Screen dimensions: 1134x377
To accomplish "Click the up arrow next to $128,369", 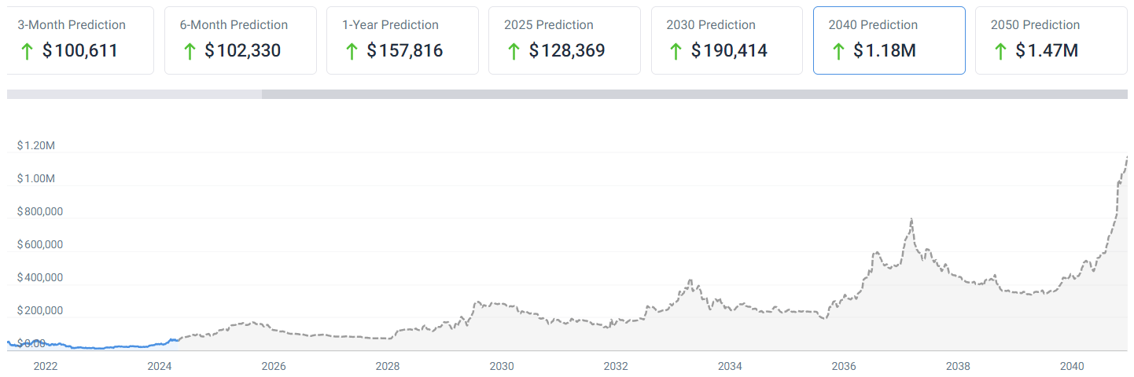I will (514, 52).
